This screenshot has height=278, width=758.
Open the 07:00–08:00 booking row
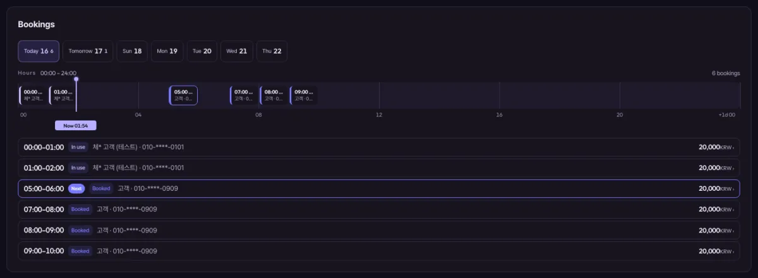[378, 209]
